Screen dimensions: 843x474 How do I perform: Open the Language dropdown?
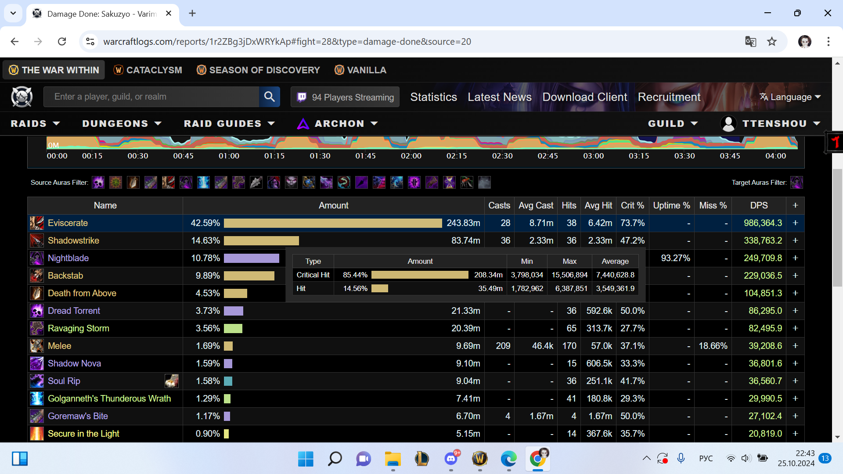tap(790, 97)
